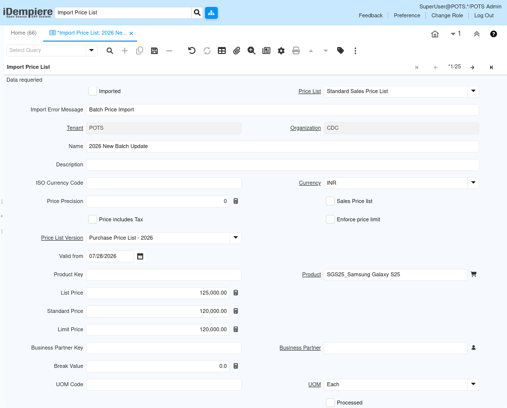Expand the Select Query dropdown
Viewport: 507px width, 408px height.
coord(92,51)
